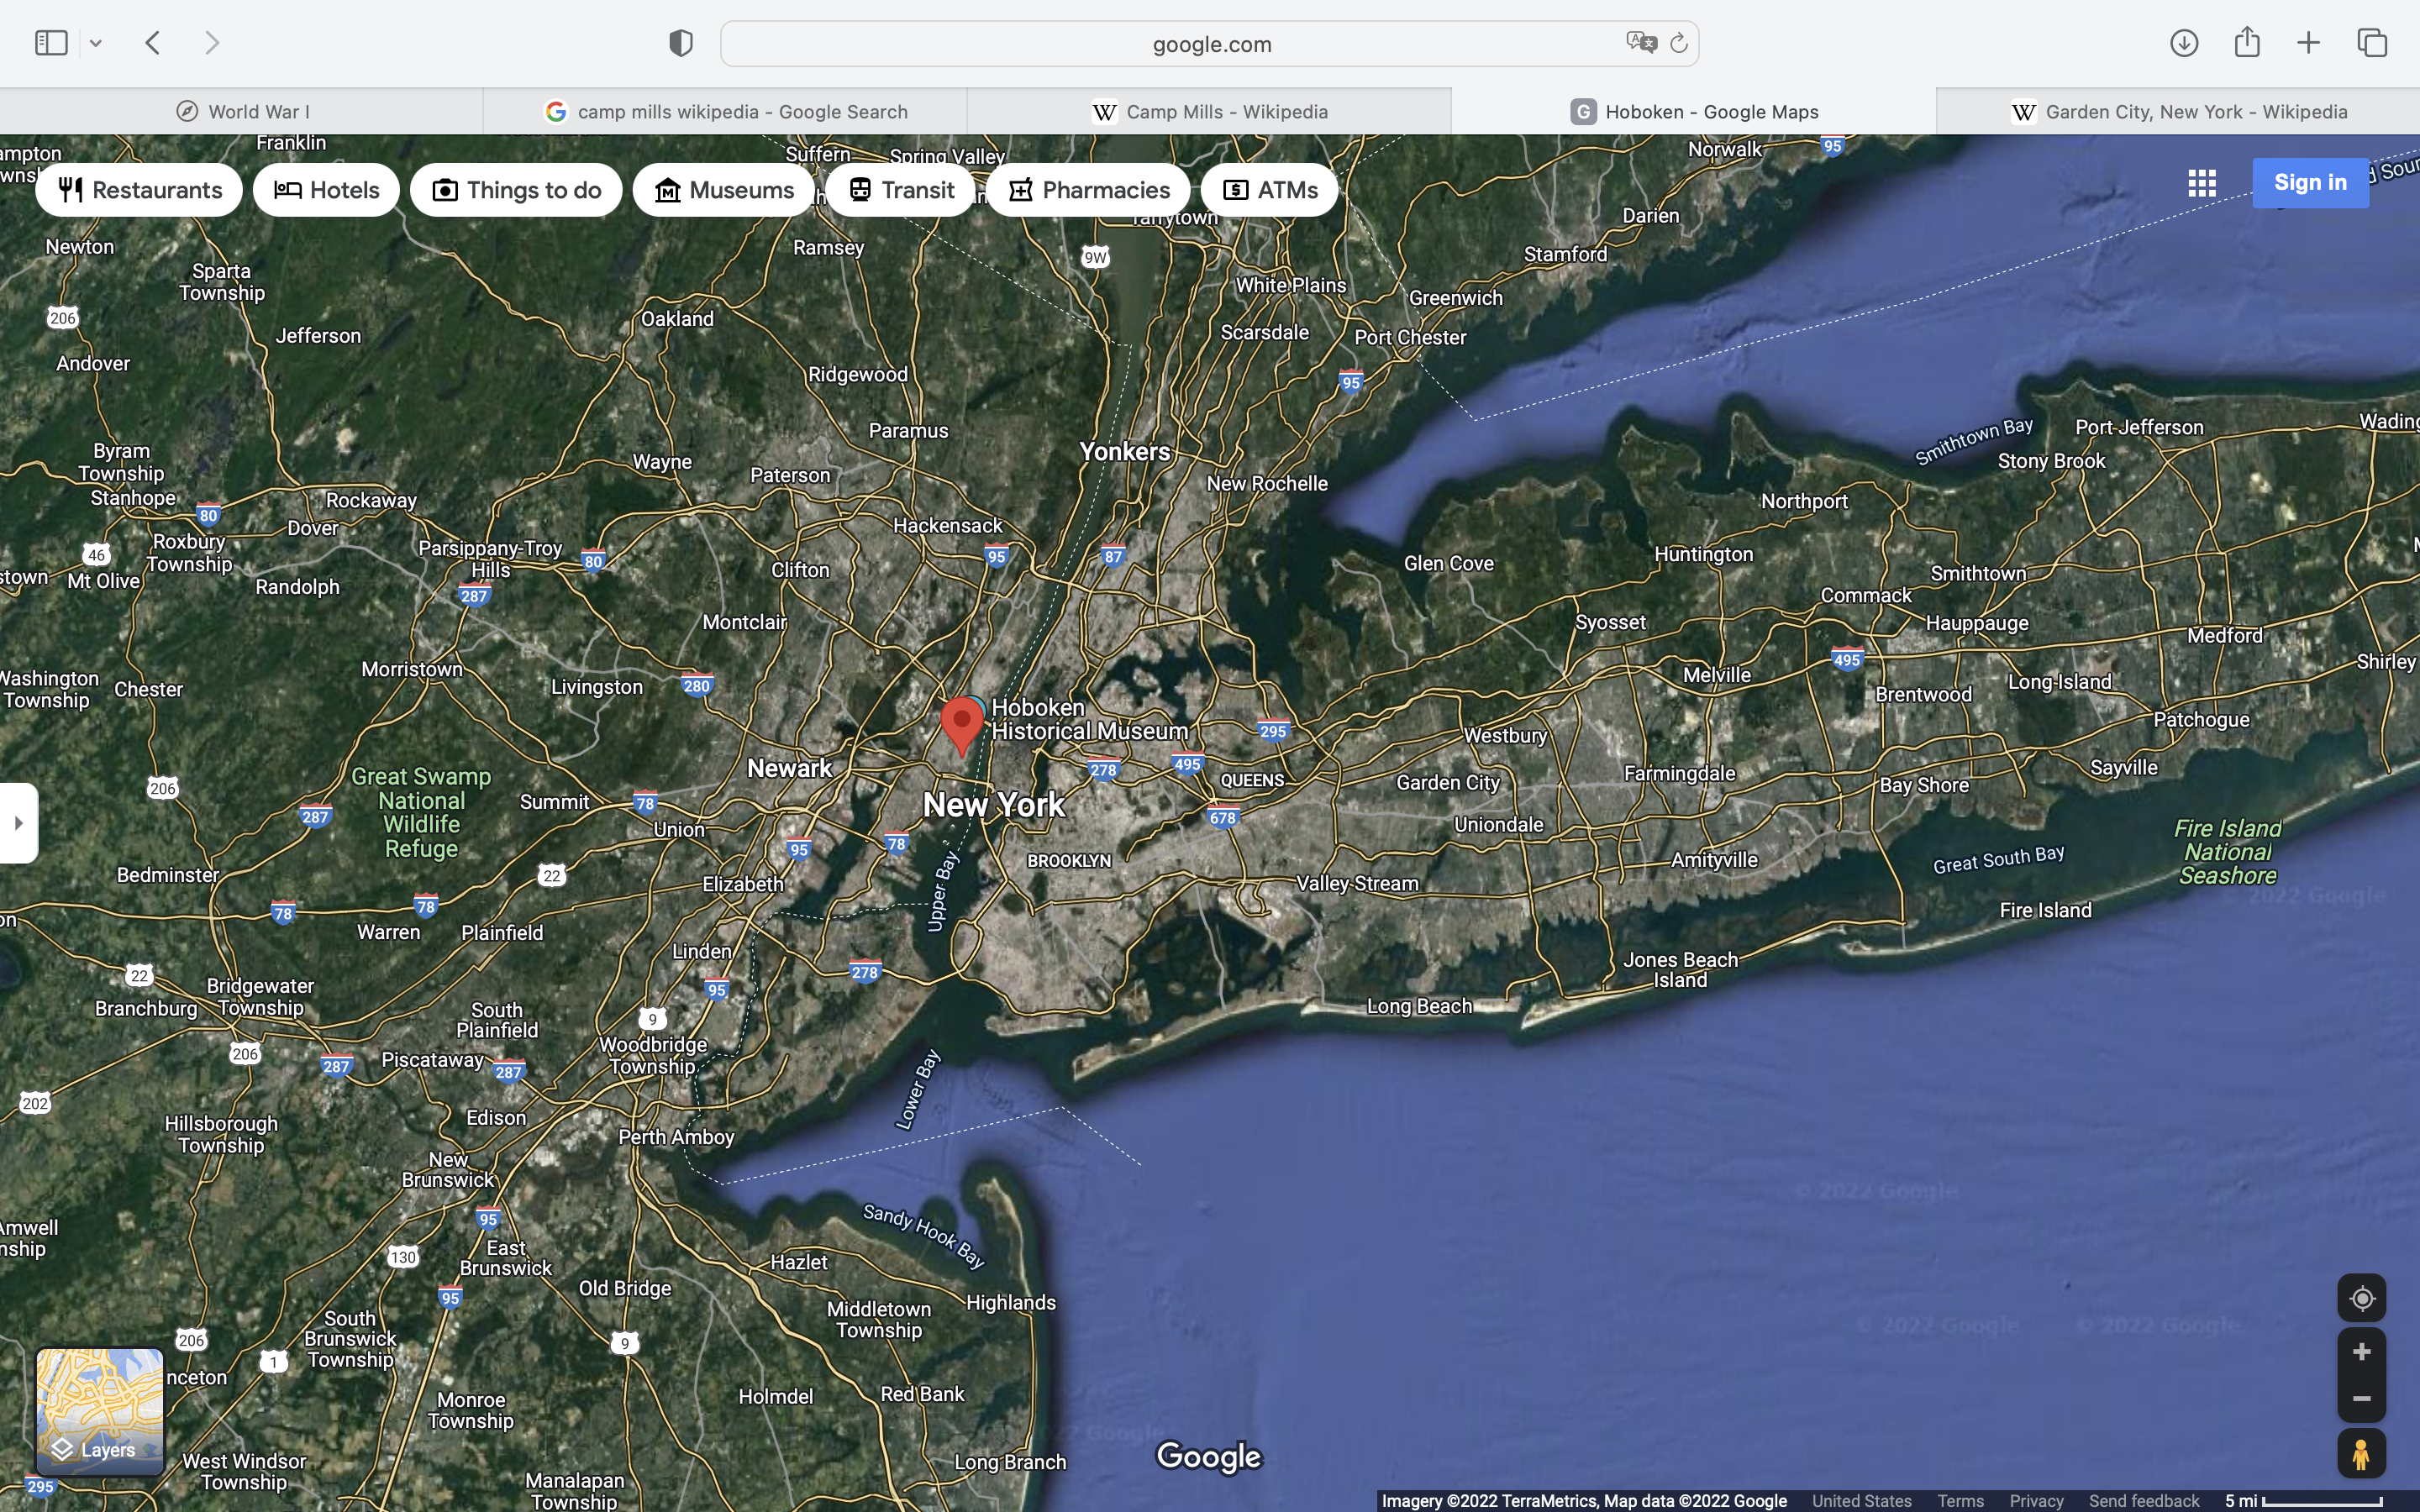The image size is (2420, 1512).
Task: Drop the Street View pegman icon
Action: click(x=2361, y=1453)
